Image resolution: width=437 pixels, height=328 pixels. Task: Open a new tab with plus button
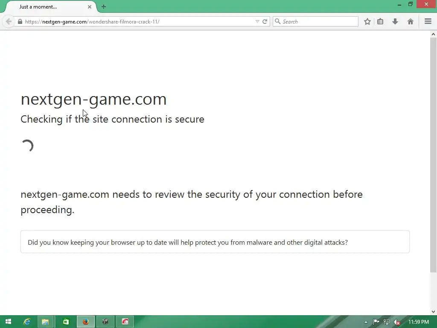[104, 7]
